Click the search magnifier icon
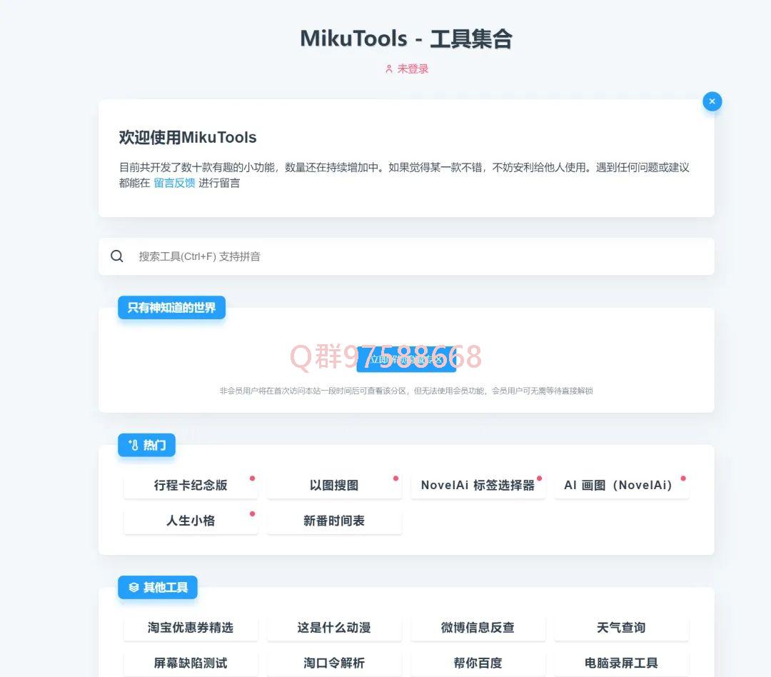The image size is (771, 677). click(117, 256)
